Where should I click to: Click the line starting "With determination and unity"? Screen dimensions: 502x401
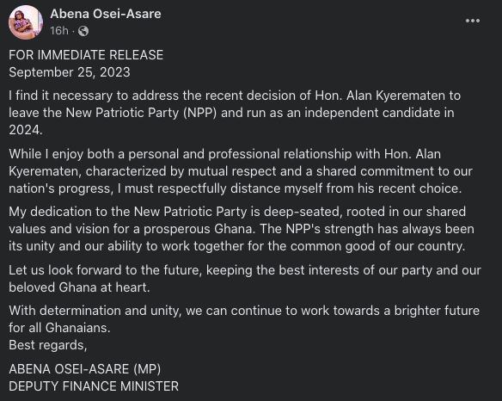click(244, 311)
